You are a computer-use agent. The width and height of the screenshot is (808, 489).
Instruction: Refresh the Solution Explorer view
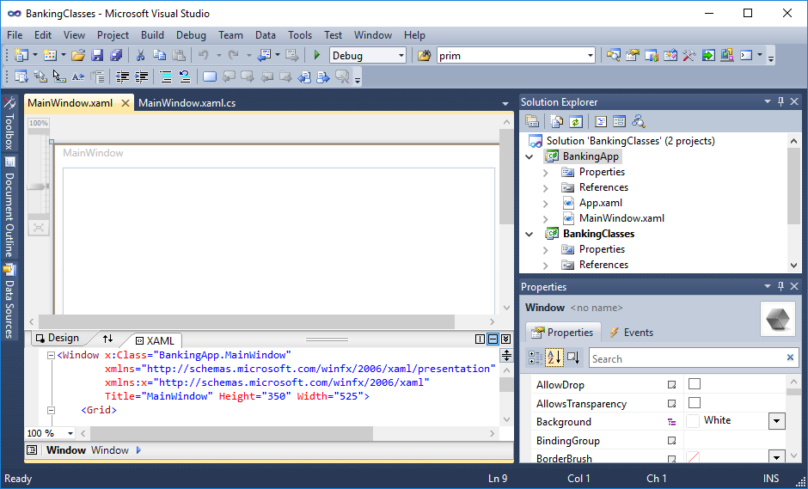(576, 122)
